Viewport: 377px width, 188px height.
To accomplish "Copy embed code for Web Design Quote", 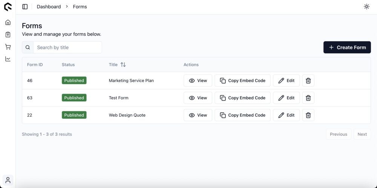I will [242, 115].
